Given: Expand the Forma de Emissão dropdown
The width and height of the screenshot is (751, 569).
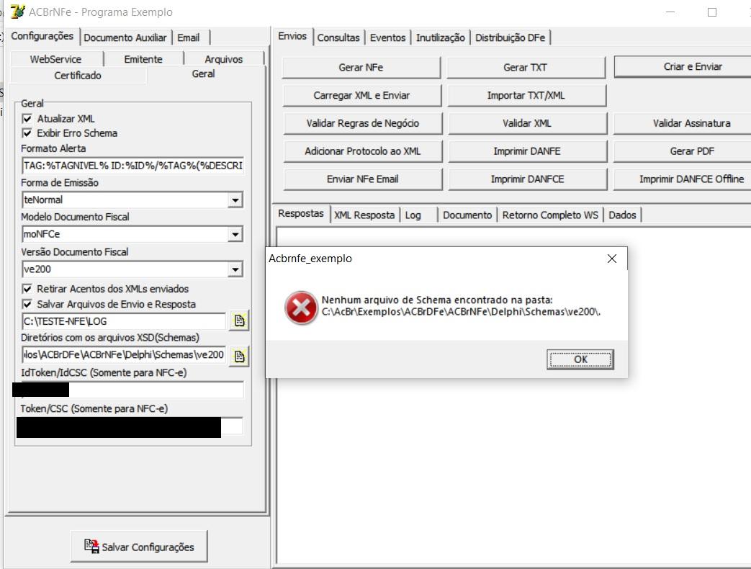Looking at the screenshot, I should click(235, 200).
